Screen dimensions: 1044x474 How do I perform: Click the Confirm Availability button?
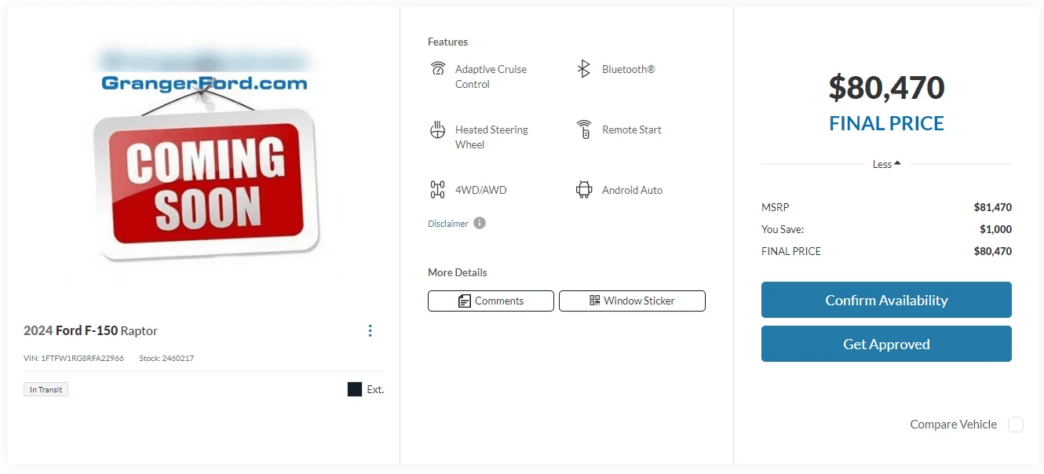pyautogui.click(x=886, y=300)
